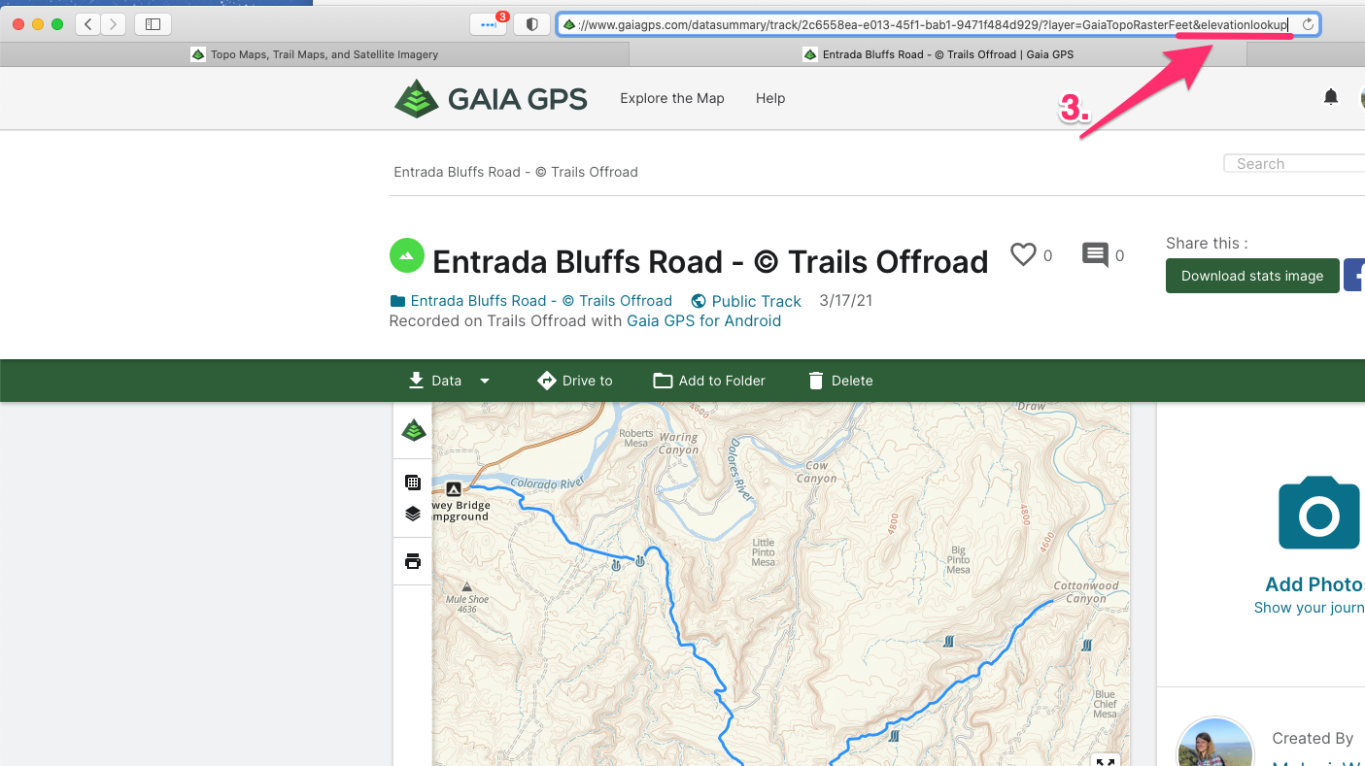Expand map to fullscreen icon
The image size is (1365, 766).
[1106, 760]
